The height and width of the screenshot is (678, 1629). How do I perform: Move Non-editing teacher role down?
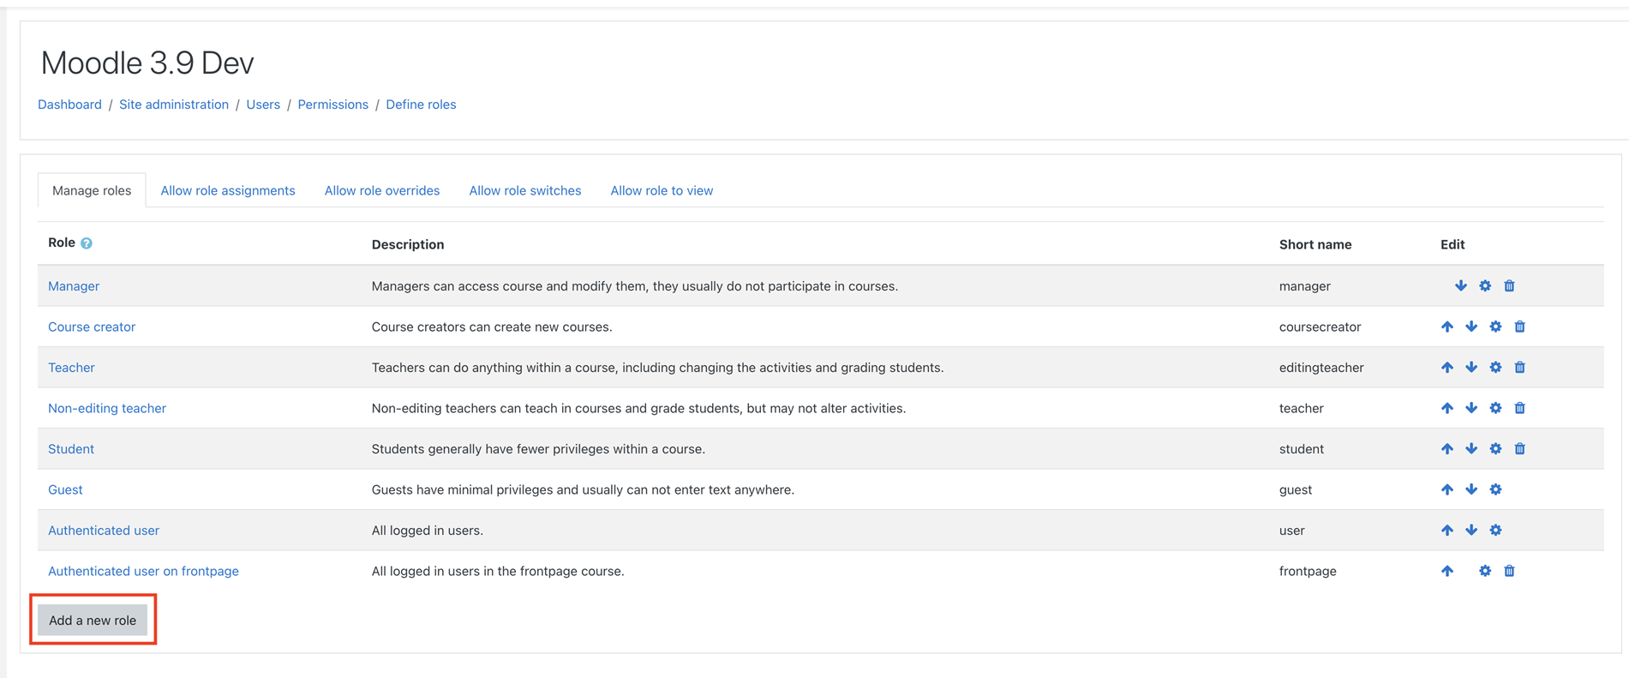[x=1471, y=408]
